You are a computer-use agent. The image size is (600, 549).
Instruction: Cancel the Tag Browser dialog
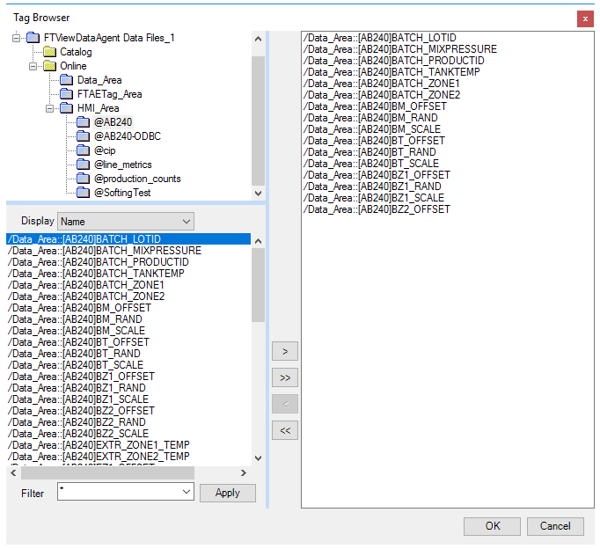click(x=555, y=526)
